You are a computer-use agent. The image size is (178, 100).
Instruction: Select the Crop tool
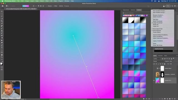[x=2, y=21]
